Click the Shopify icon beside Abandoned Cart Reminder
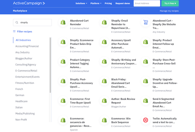 (x=63, y=22)
